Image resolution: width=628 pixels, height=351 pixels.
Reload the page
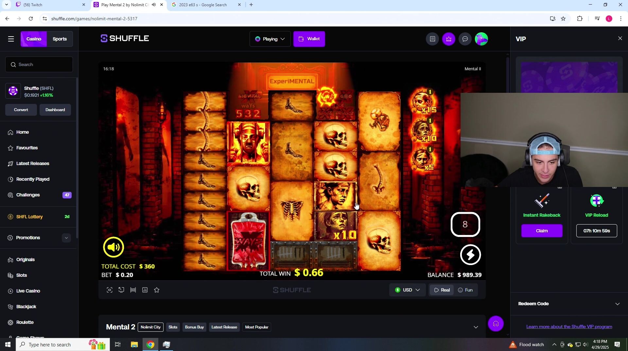coord(31,19)
